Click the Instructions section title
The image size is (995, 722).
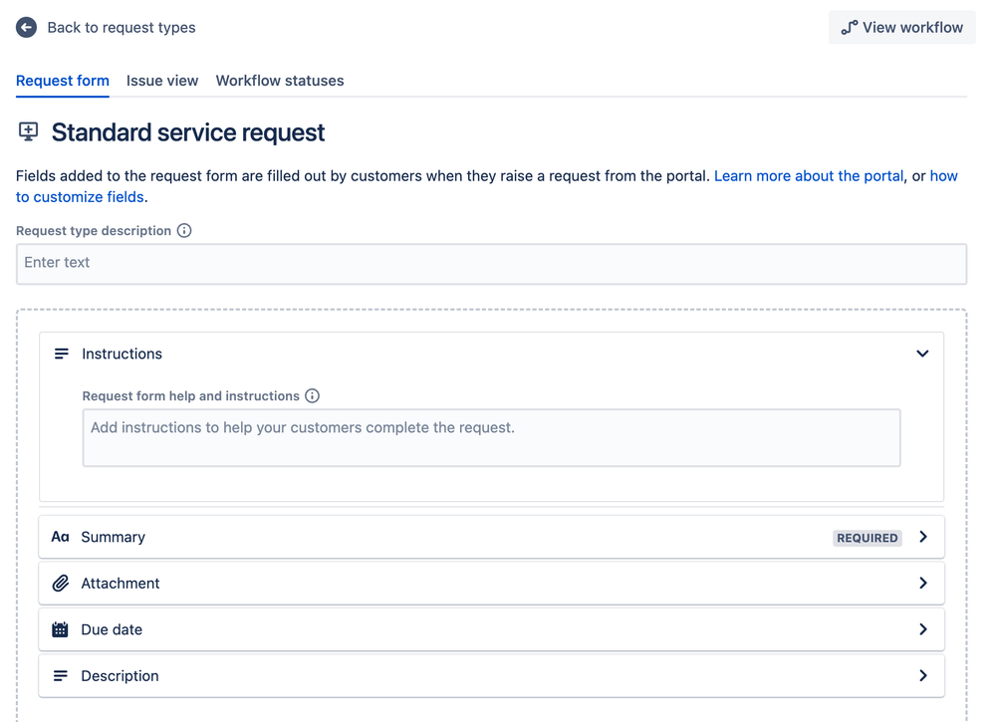pos(122,354)
